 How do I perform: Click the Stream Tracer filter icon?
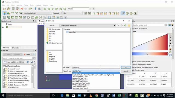click(32, 17)
